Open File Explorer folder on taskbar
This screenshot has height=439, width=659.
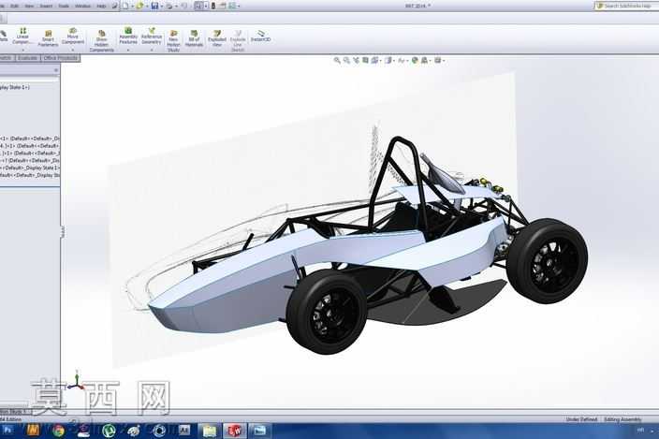tap(210, 431)
